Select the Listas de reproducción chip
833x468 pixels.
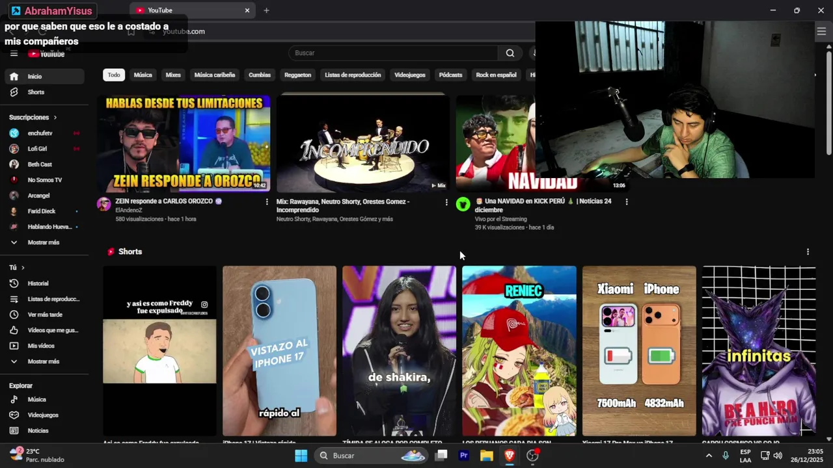(x=353, y=75)
